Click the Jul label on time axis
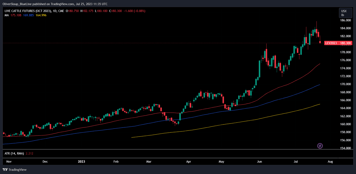Screen dimensions: 356x174 click(x=296, y=162)
